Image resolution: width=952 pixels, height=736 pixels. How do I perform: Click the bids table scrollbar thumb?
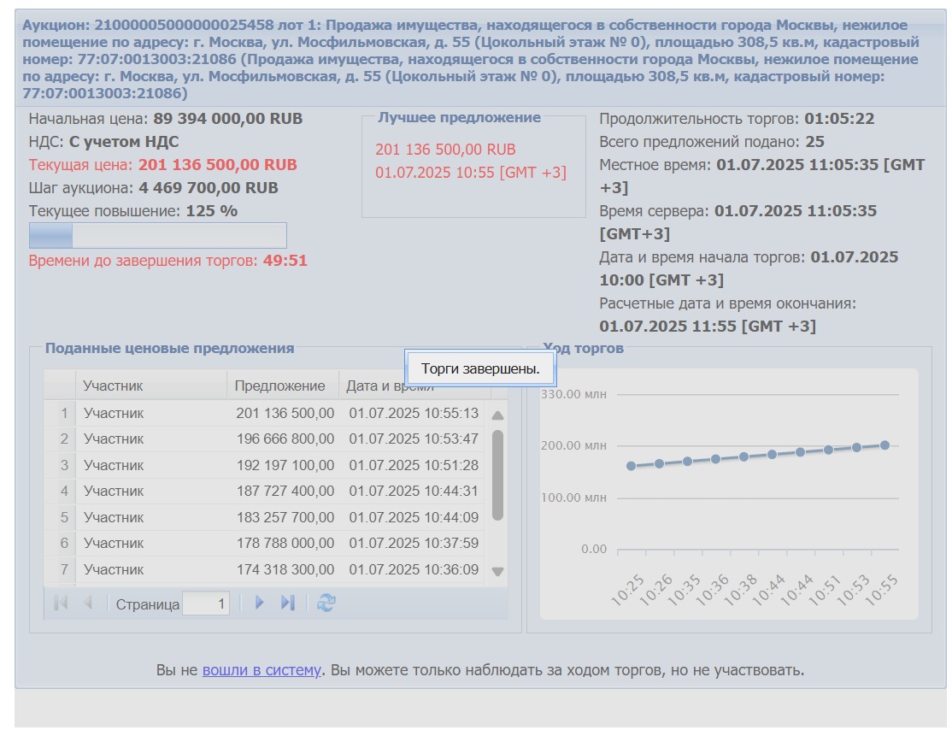(x=497, y=474)
